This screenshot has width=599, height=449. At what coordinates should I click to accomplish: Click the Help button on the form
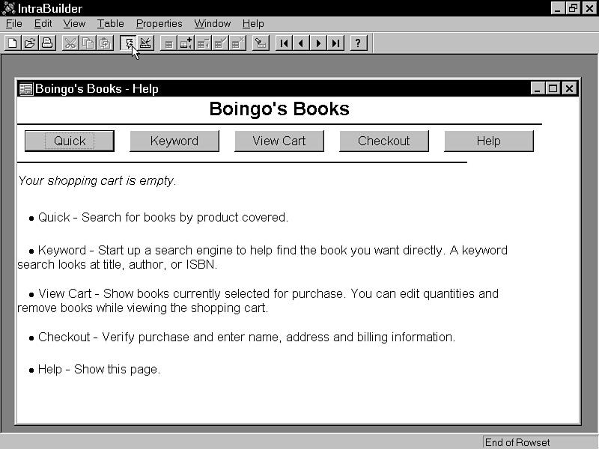[489, 141]
